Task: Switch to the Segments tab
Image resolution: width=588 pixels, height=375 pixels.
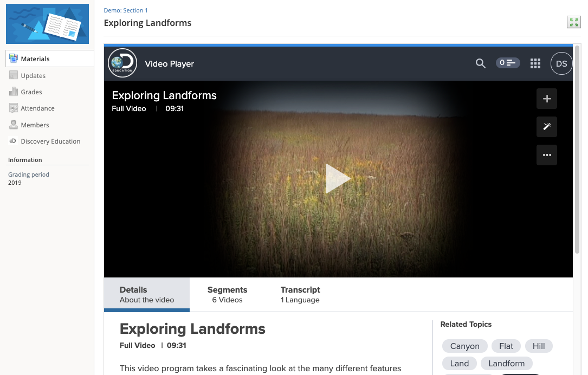Action: [227, 294]
